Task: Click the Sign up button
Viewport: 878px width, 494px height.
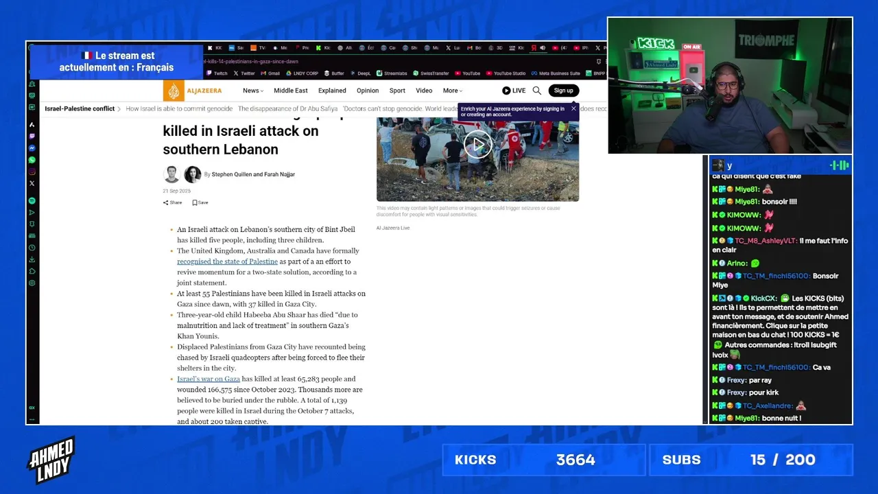Action: 564,91
